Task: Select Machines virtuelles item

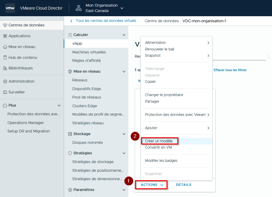Action: pos(89,52)
